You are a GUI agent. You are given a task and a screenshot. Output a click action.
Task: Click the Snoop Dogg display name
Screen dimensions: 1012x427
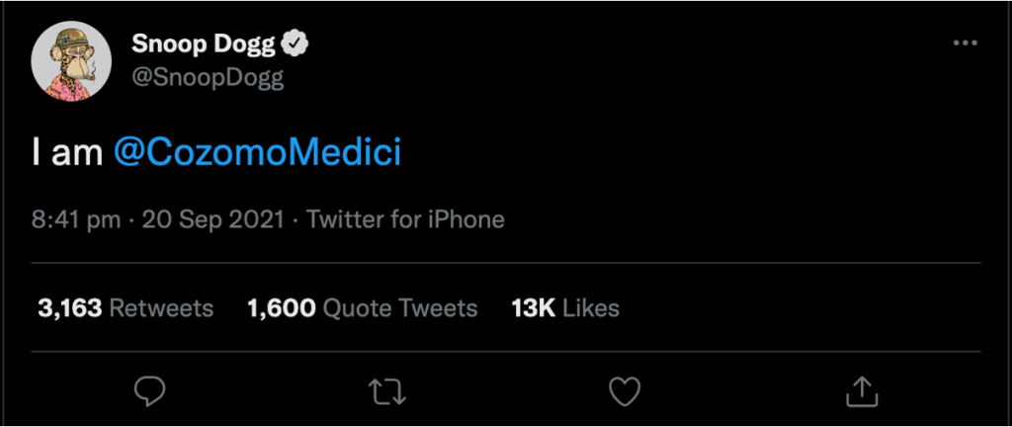tap(203, 43)
